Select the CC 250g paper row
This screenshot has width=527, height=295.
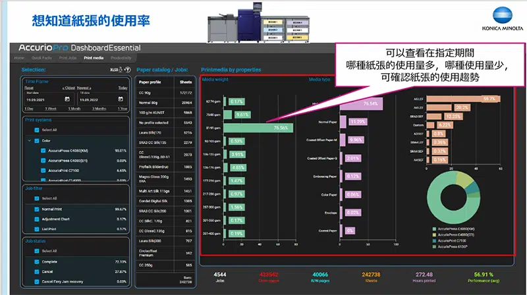click(x=165, y=265)
